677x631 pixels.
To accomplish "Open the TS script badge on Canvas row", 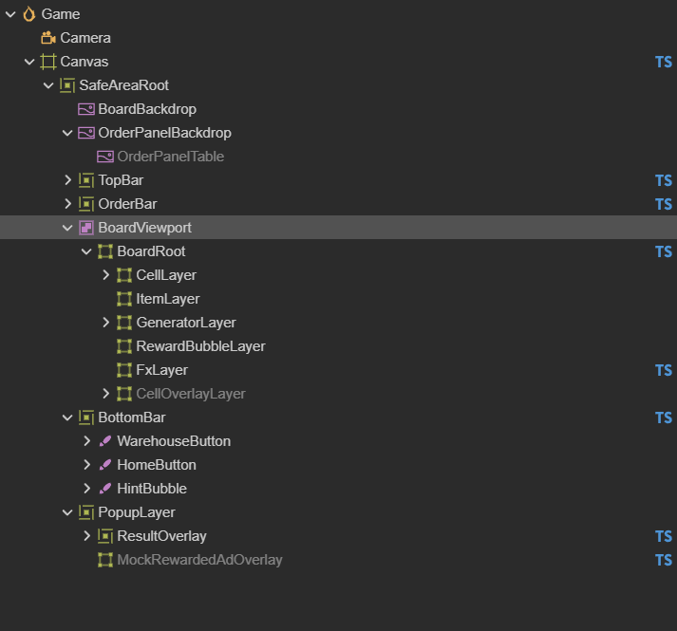I will 663,62.
